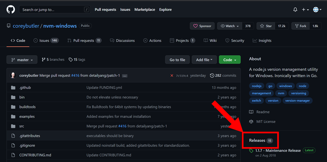This screenshot has height=162, width=327.
Task: Click the version-manager topic tag
Action: [x=297, y=101]
